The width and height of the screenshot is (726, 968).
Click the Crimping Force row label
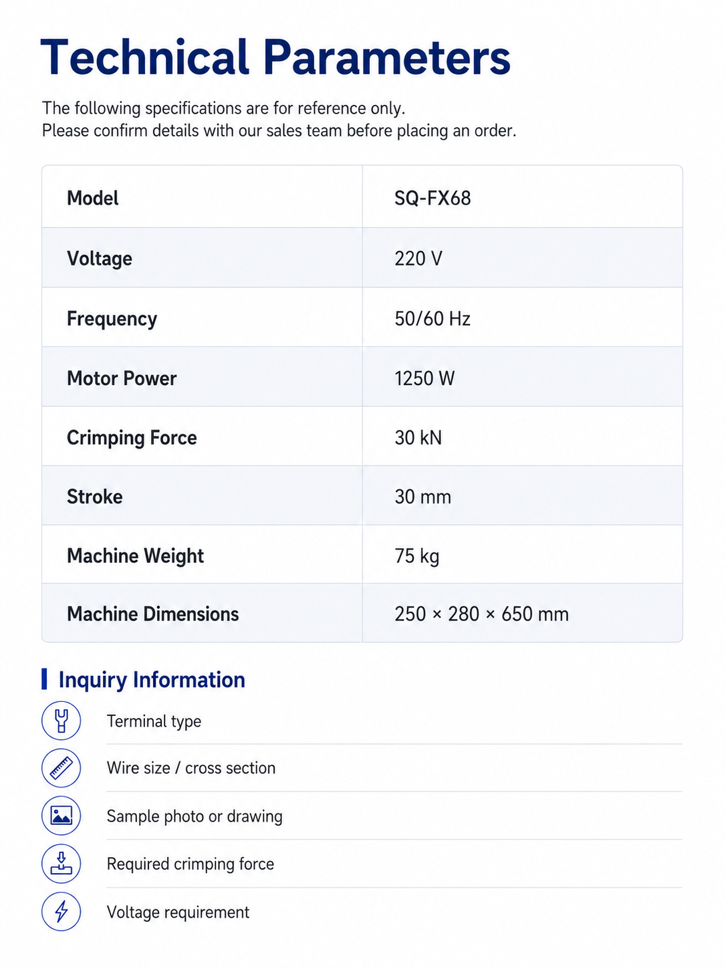pos(132,438)
